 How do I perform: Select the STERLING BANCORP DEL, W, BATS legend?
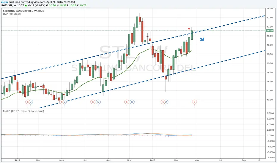click(x=24, y=11)
